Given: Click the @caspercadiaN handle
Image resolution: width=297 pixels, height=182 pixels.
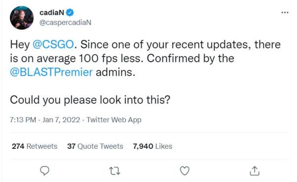Looking at the screenshot, I should click(65, 23).
